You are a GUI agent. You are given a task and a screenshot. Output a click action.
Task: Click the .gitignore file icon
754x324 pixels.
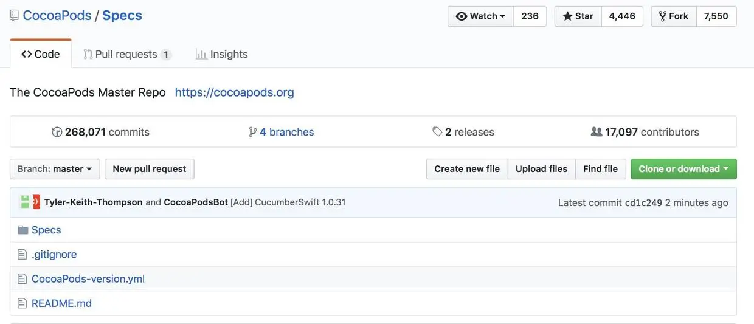(x=22, y=254)
